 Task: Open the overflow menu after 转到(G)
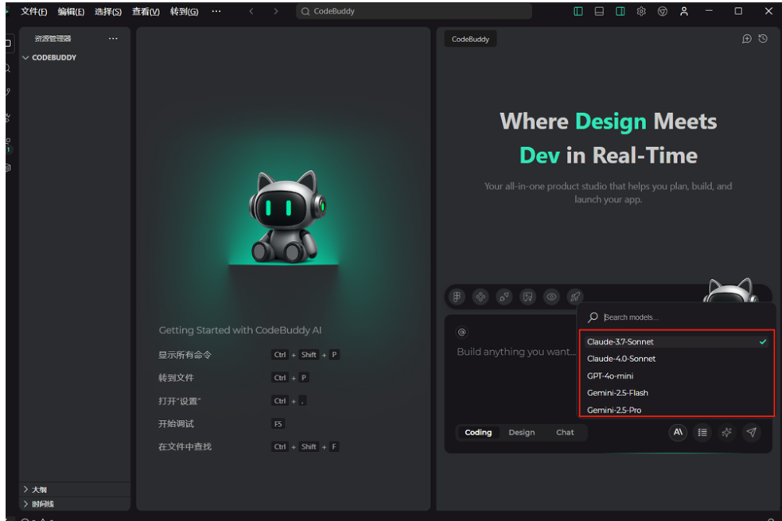coord(216,11)
